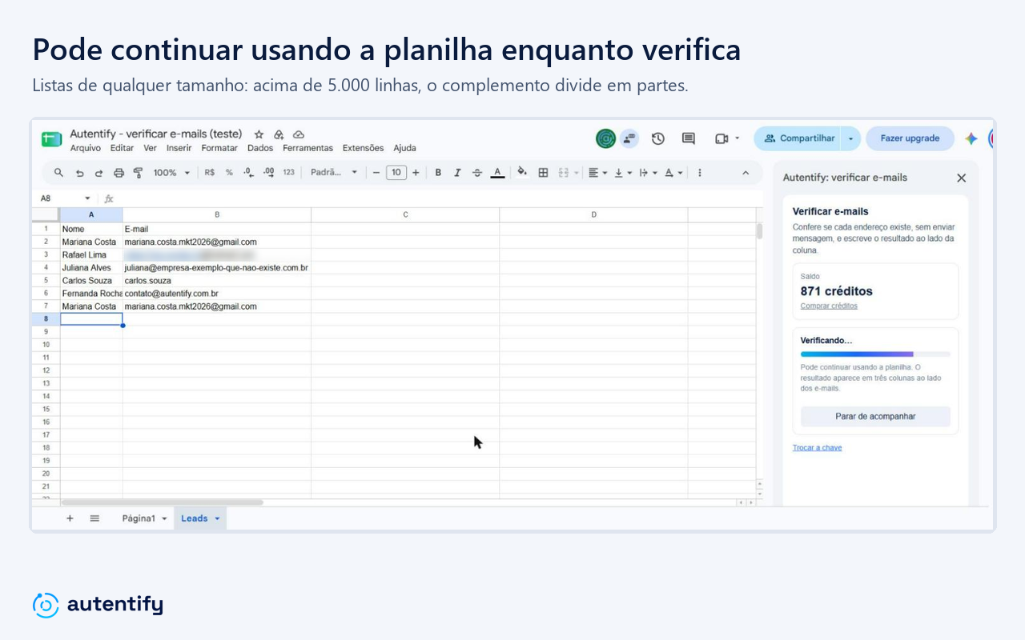Apply bold formatting
This screenshot has height=640, width=1025.
[x=438, y=173]
